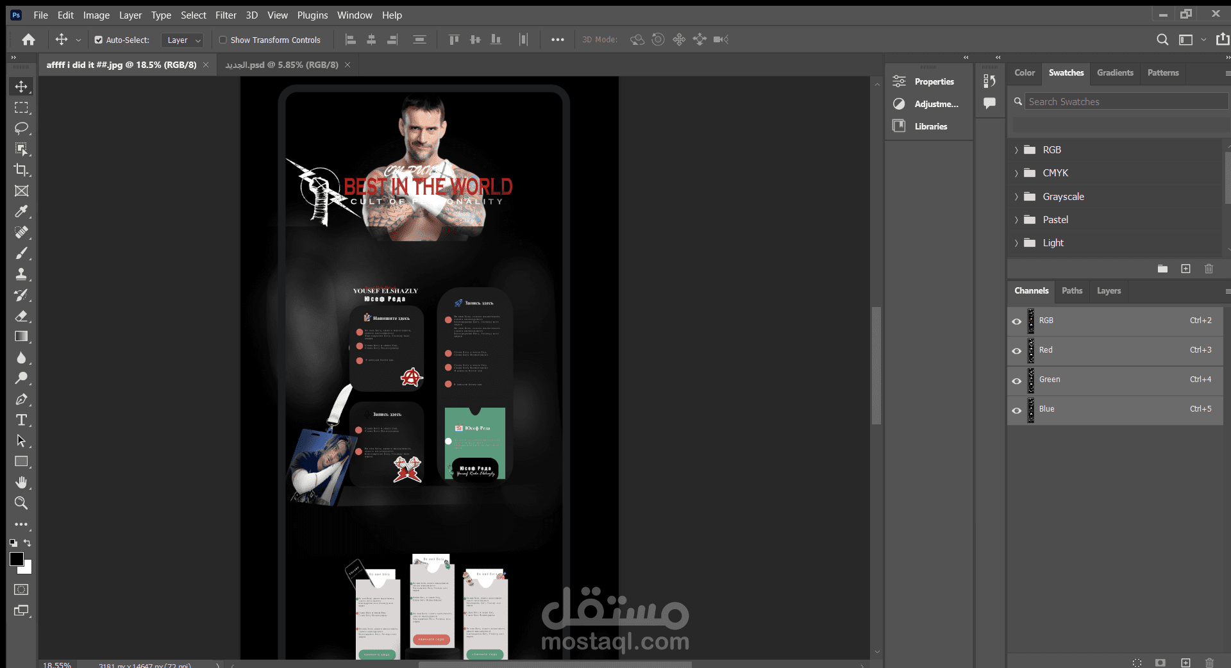Screen dimensions: 1231x668
Task: Select the Spot Healing Brush tool
Action: (21, 232)
